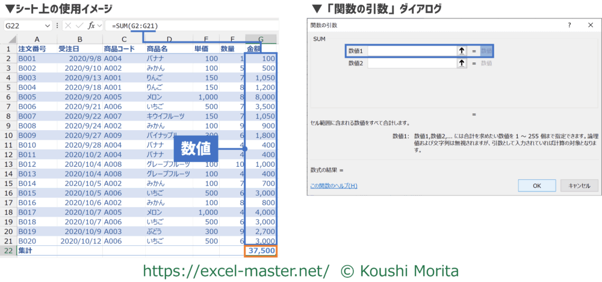Select column A header
The image size is (602, 282).
point(37,40)
